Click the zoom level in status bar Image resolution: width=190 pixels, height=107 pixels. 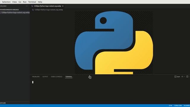tap(170, 106)
